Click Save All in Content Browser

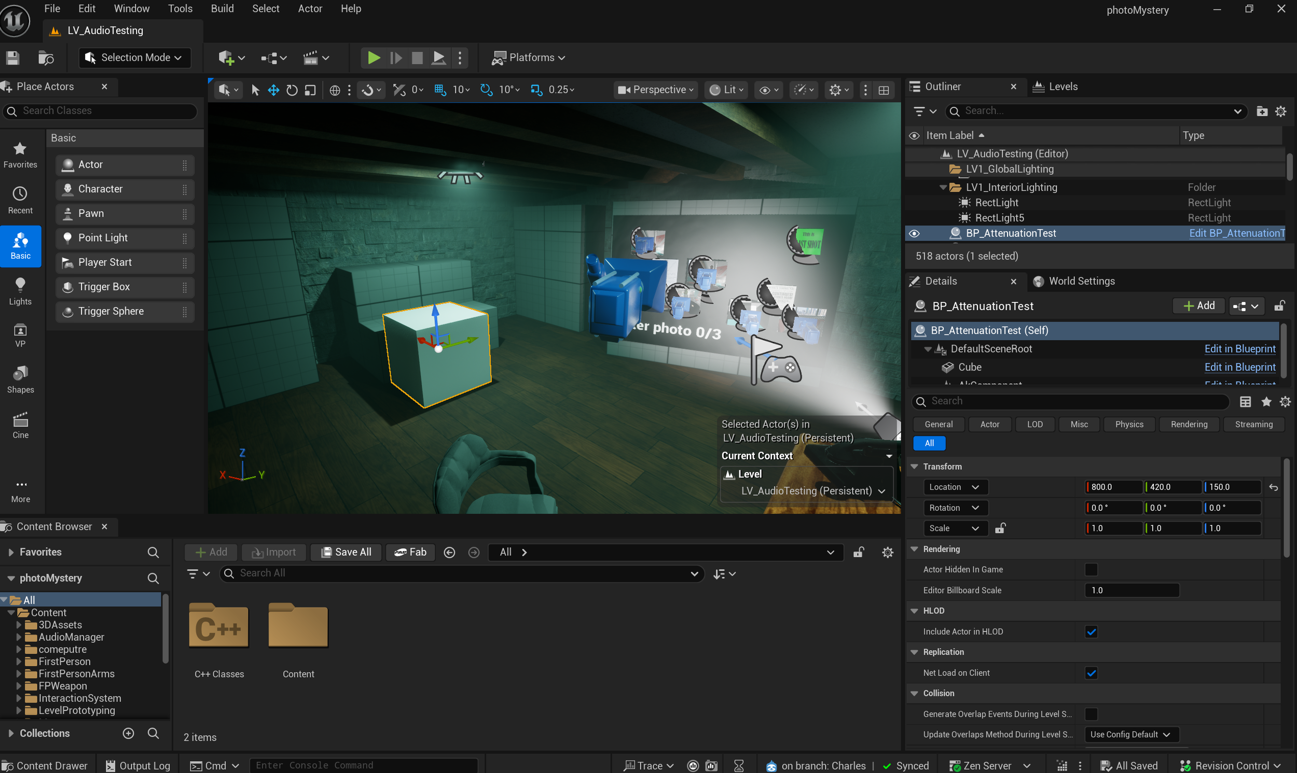tap(346, 552)
